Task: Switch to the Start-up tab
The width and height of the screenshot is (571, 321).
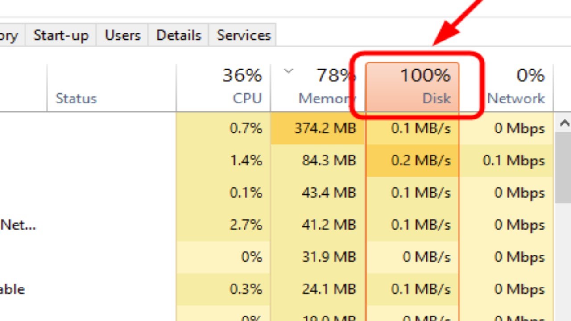Action: 61,35
